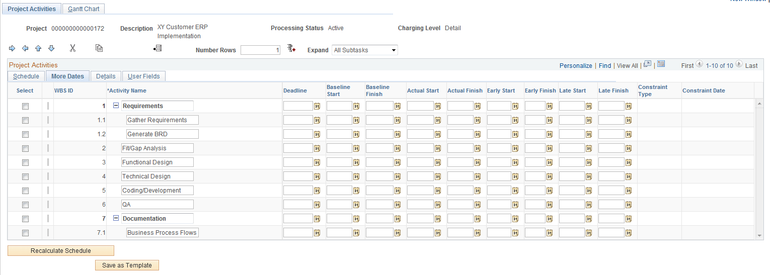Download grid to spreadsheet icon

pyautogui.click(x=661, y=64)
